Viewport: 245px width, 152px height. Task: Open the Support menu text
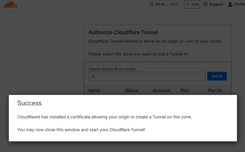(x=216, y=4)
